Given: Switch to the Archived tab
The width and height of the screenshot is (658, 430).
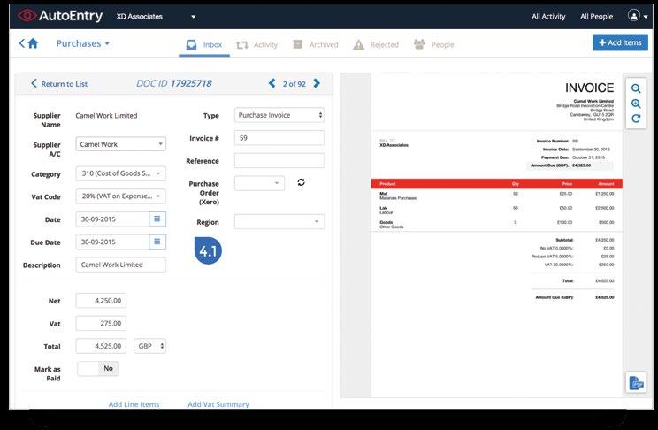Looking at the screenshot, I should pos(315,44).
